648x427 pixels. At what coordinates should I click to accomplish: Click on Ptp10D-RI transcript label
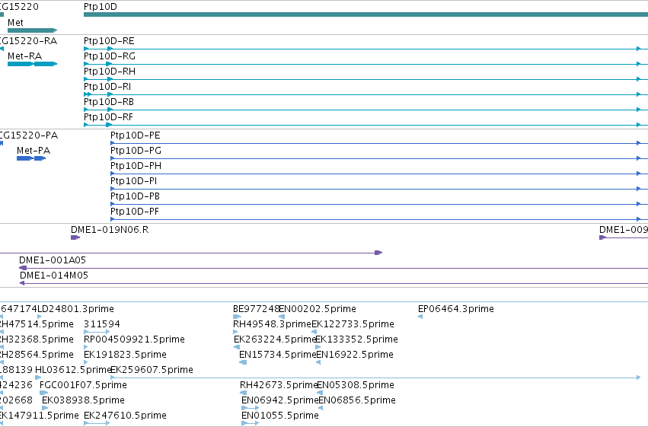click(x=107, y=87)
